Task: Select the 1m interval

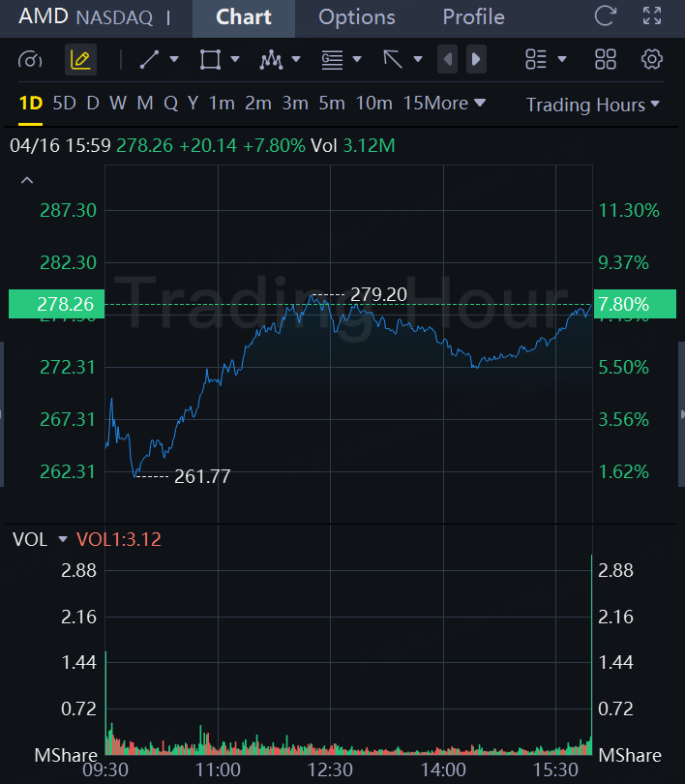Action: (222, 104)
